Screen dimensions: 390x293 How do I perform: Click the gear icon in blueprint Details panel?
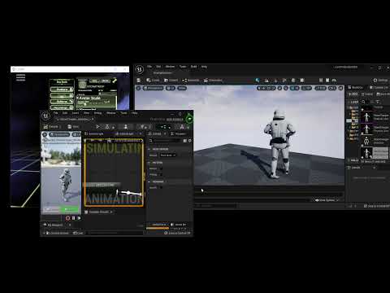[190, 141]
